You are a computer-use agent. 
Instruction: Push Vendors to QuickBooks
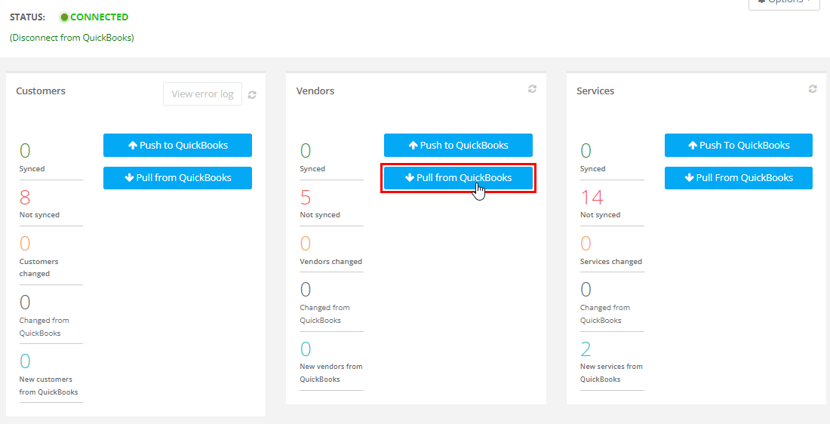(x=458, y=145)
